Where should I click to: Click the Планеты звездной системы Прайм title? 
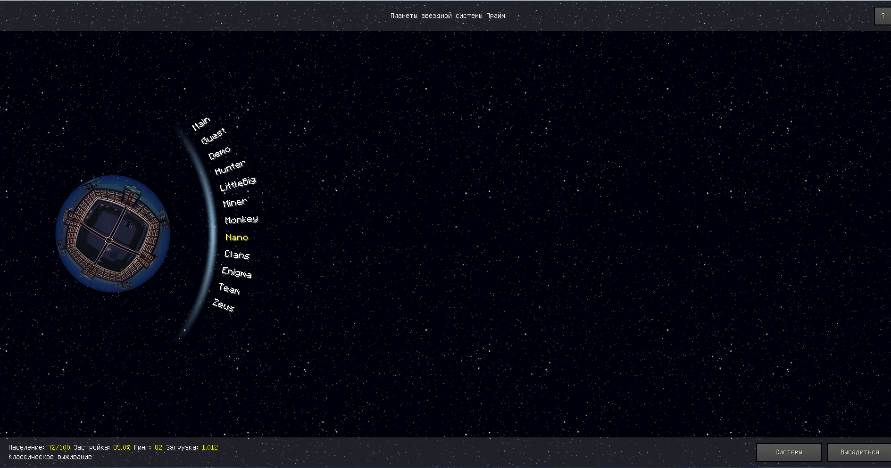(448, 16)
